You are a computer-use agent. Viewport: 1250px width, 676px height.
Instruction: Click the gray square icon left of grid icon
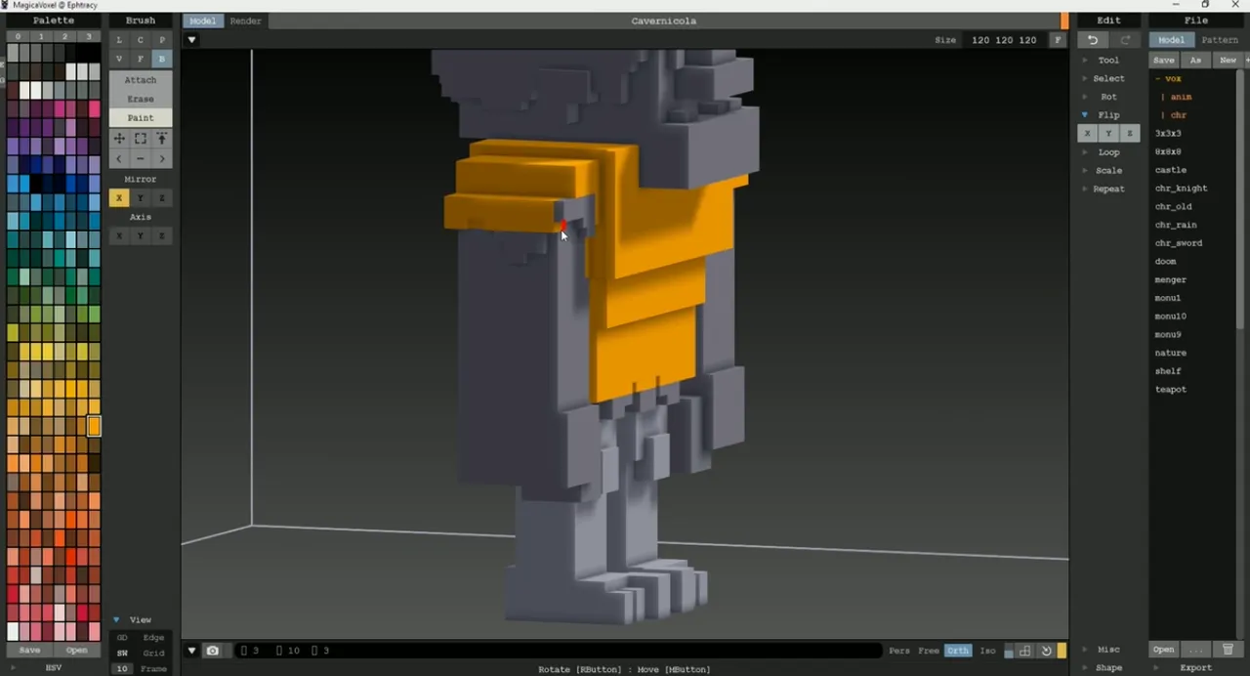[x=1009, y=651]
